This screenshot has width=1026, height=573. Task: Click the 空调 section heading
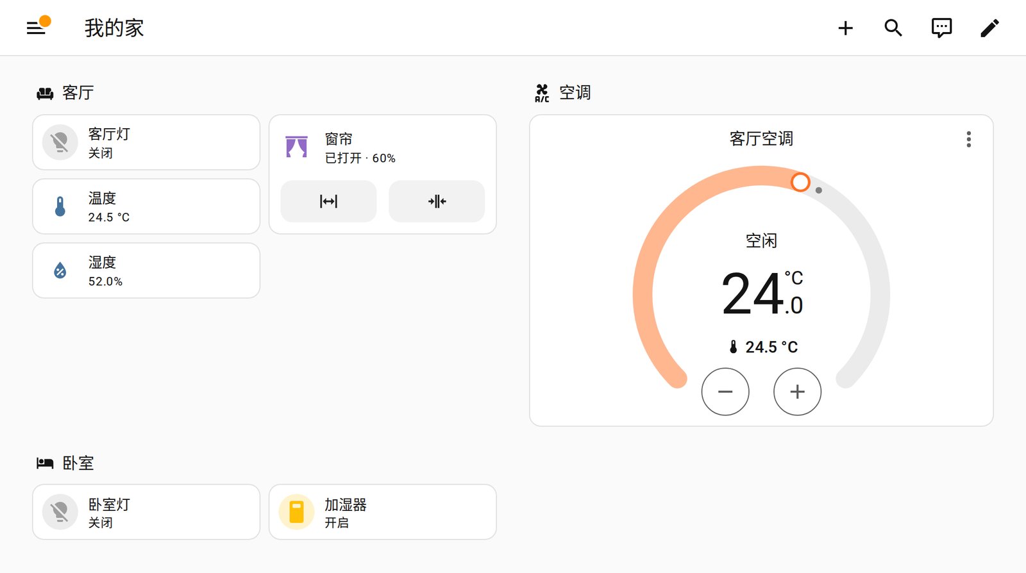(x=575, y=93)
